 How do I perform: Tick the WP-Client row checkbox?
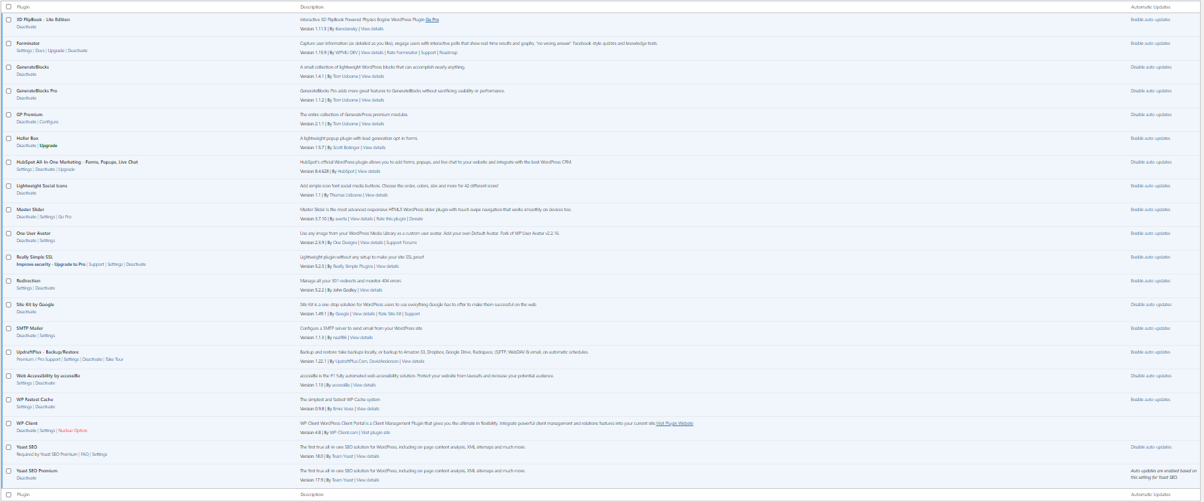9,424
